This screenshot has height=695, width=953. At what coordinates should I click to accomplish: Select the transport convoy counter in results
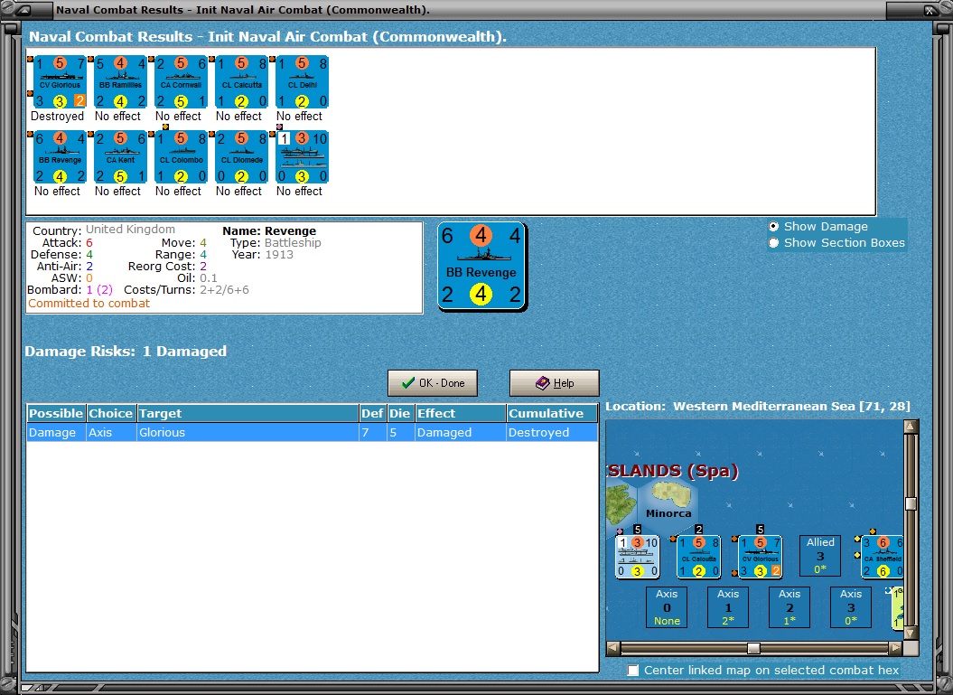click(x=302, y=157)
